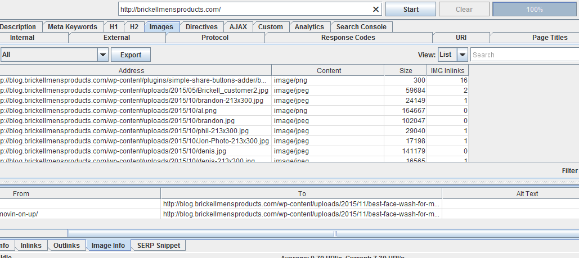Click the image/png cell for al.png
The image size is (579, 258).
[328, 110]
